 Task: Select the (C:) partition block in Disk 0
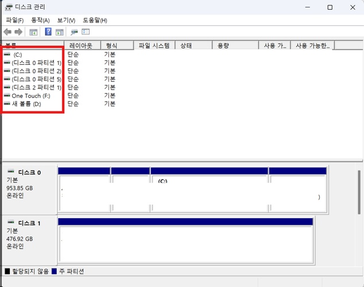(209, 190)
